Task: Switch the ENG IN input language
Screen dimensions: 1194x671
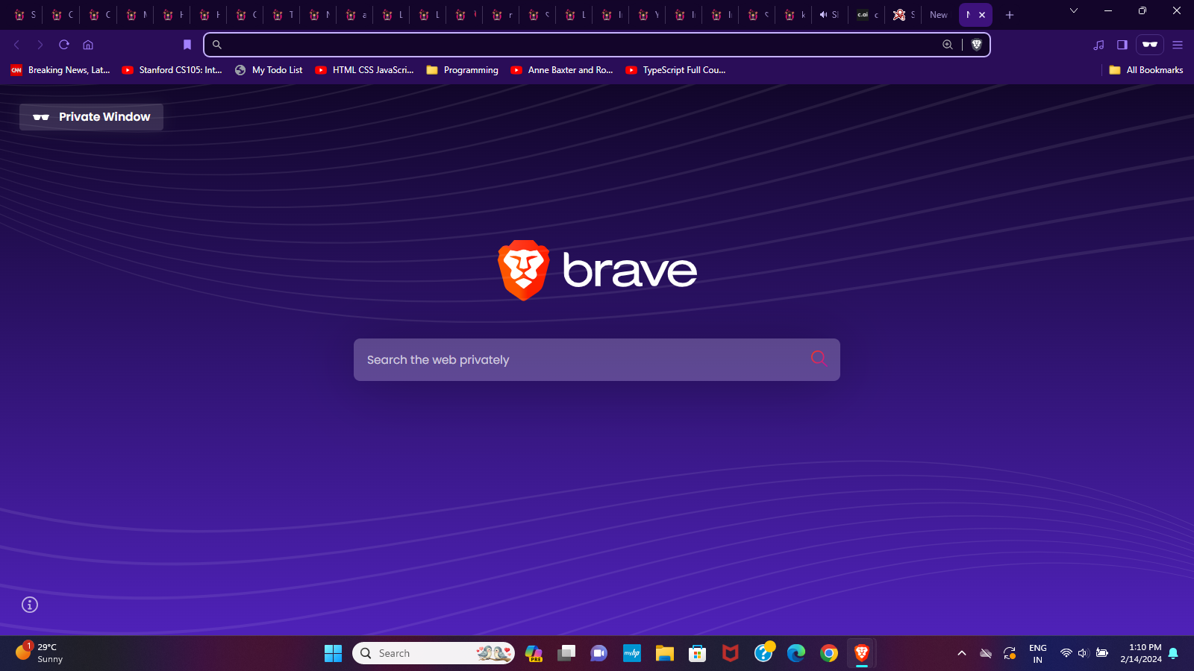Action: [1037, 653]
